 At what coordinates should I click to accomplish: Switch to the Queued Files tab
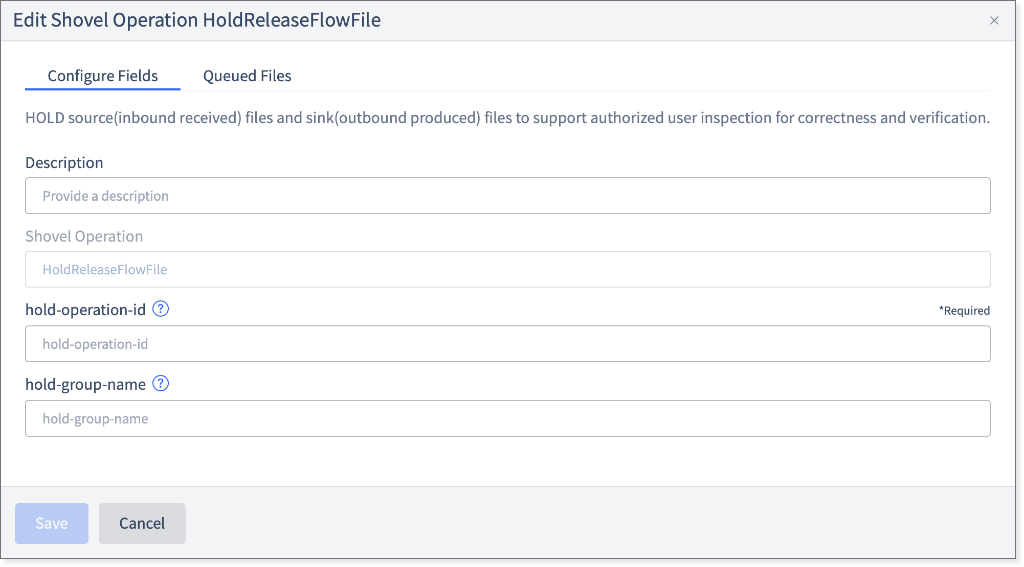tap(247, 76)
